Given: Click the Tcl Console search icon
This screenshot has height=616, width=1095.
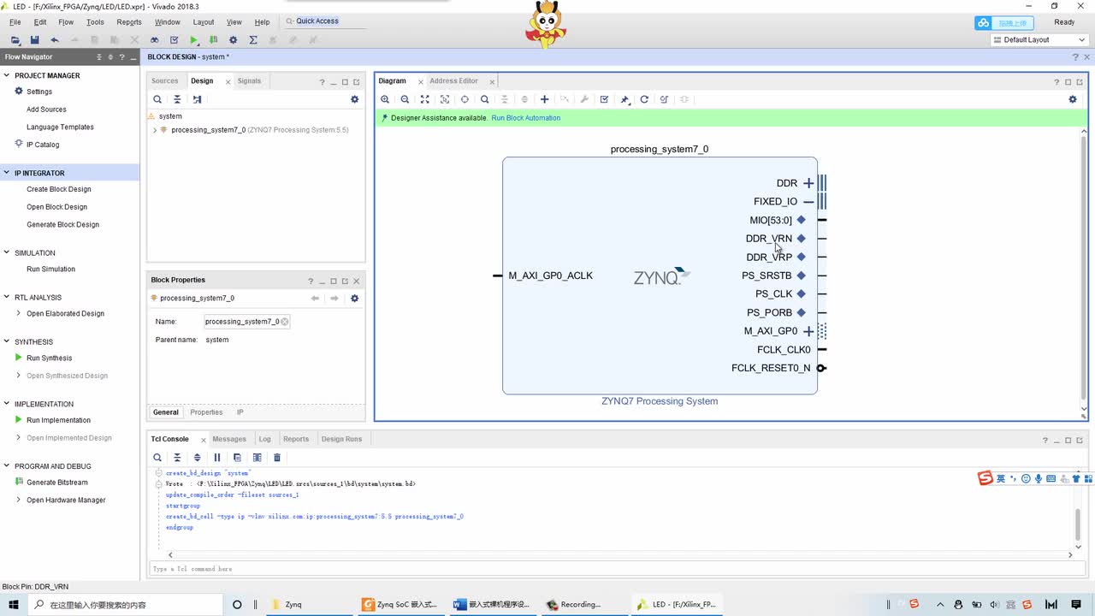Looking at the screenshot, I should [x=157, y=458].
